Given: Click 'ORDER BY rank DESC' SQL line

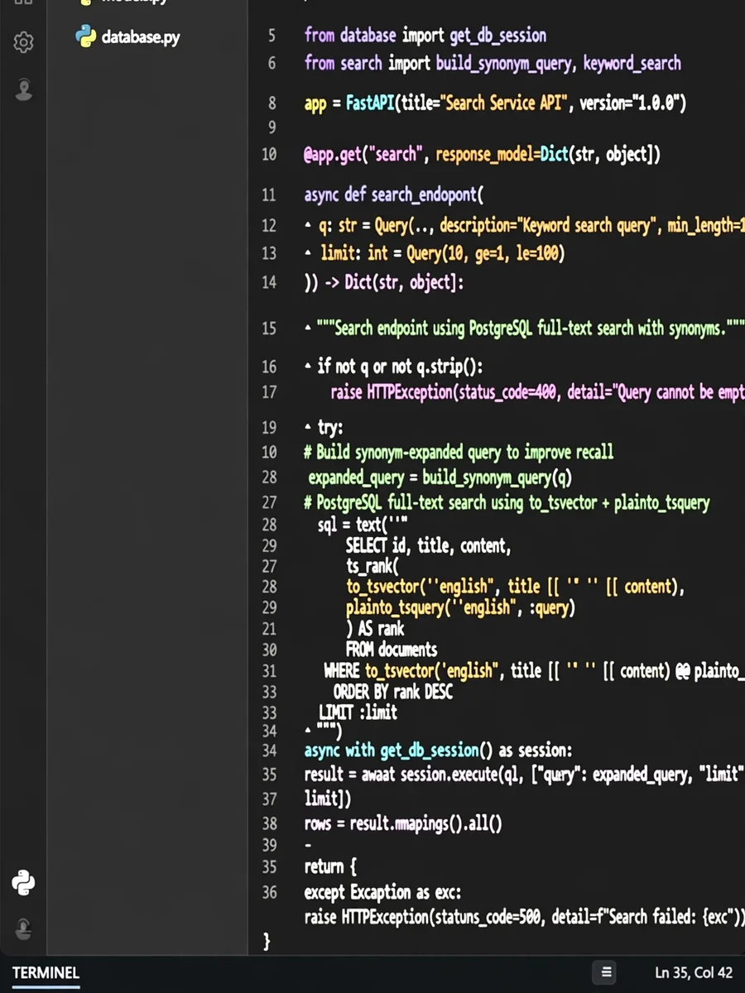Looking at the screenshot, I should pos(393,691).
